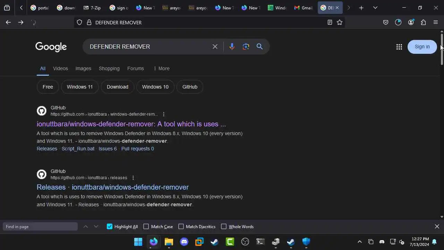Open a new browser tab

361,8
